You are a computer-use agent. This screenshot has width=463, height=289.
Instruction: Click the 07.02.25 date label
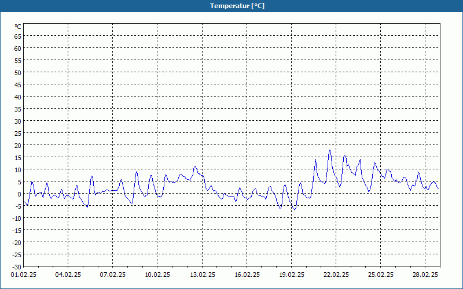click(x=112, y=275)
